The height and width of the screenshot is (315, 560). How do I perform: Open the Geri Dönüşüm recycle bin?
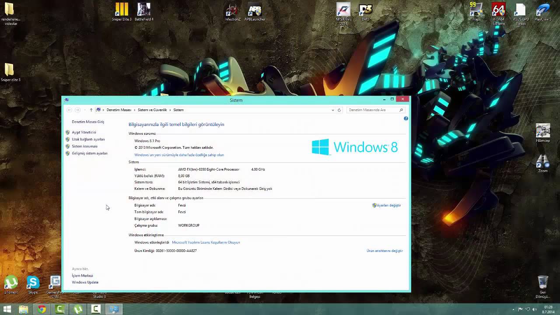pyautogui.click(x=542, y=287)
